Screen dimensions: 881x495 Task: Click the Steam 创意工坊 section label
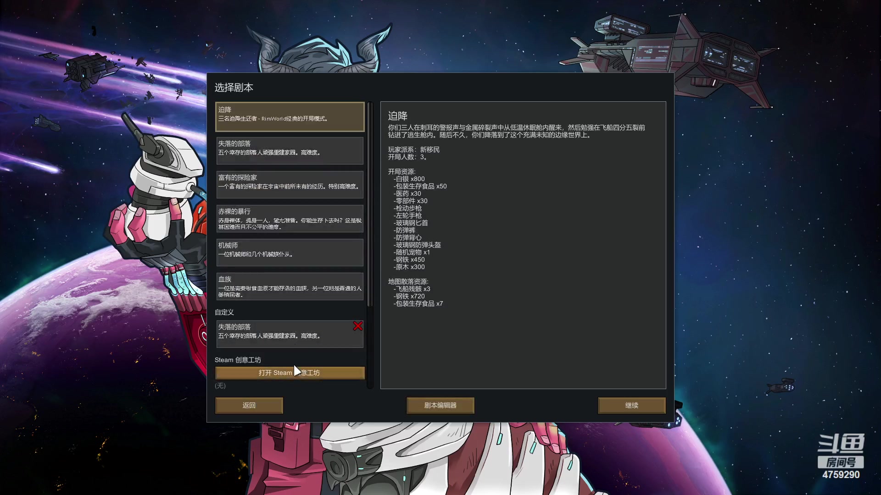[x=238, y=360]
